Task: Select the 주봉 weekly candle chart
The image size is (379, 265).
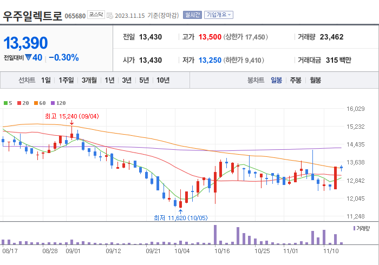Action: [296, 80]
